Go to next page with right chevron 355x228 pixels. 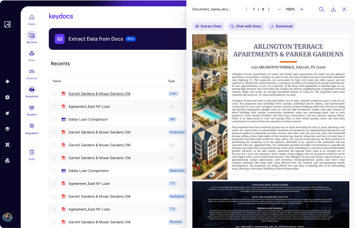(x=268, y=9)
